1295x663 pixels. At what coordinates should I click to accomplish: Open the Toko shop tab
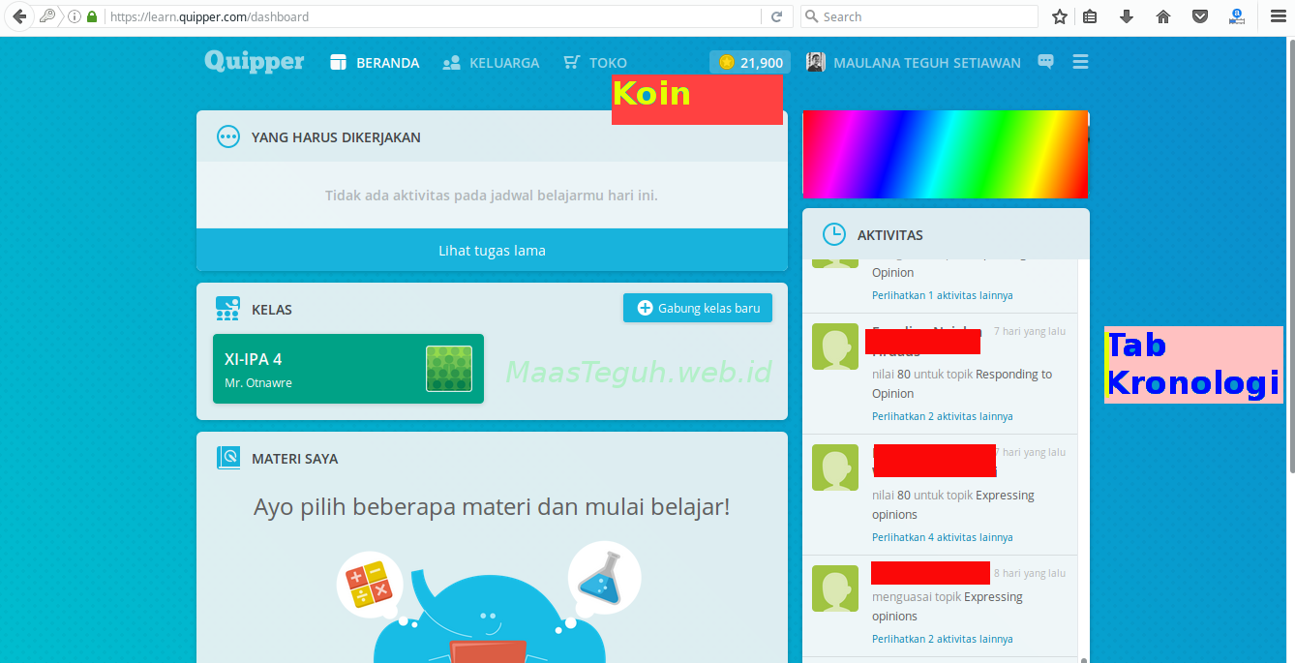[x=595, y=62]
